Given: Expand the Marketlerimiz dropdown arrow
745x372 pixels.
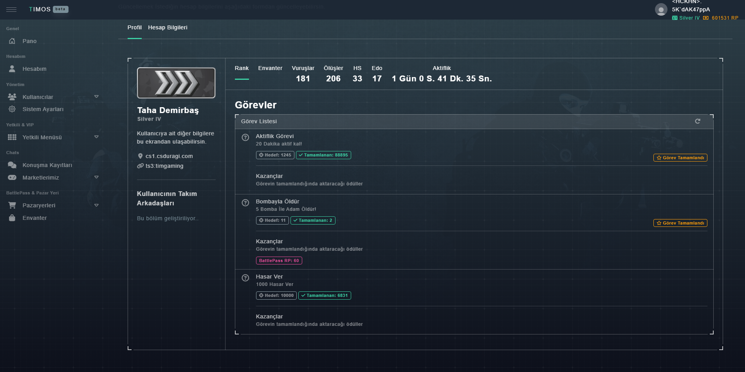Looking at the screenshot, I should [x=96, y=177].
